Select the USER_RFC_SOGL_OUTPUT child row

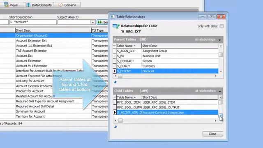click(x=165, y=107)
